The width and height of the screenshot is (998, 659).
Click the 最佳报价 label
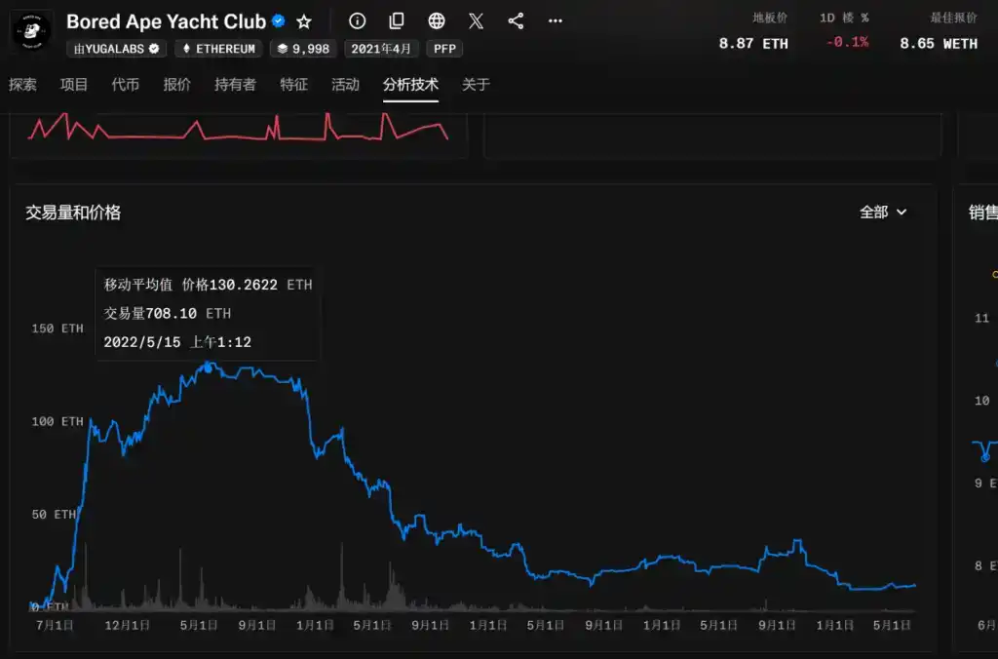click(x=953, y=18)
